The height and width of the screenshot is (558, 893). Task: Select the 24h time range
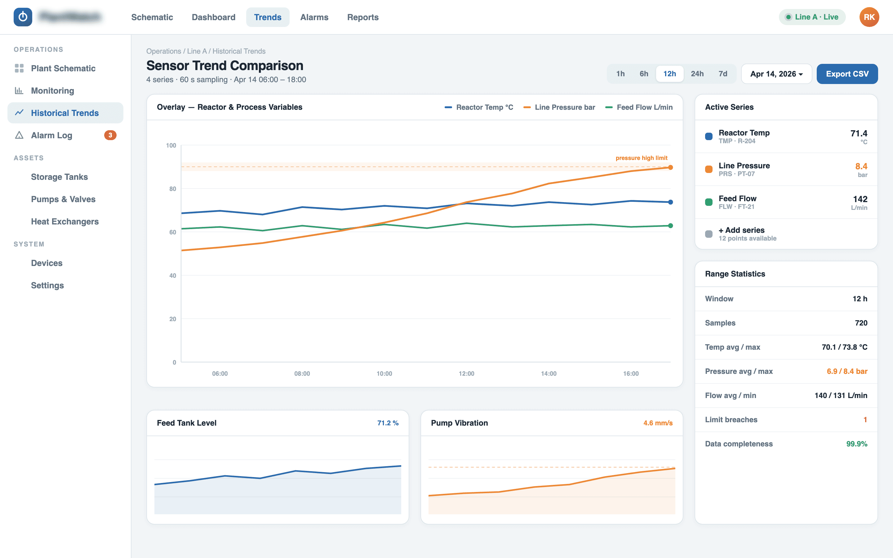(x=697, y=74)
